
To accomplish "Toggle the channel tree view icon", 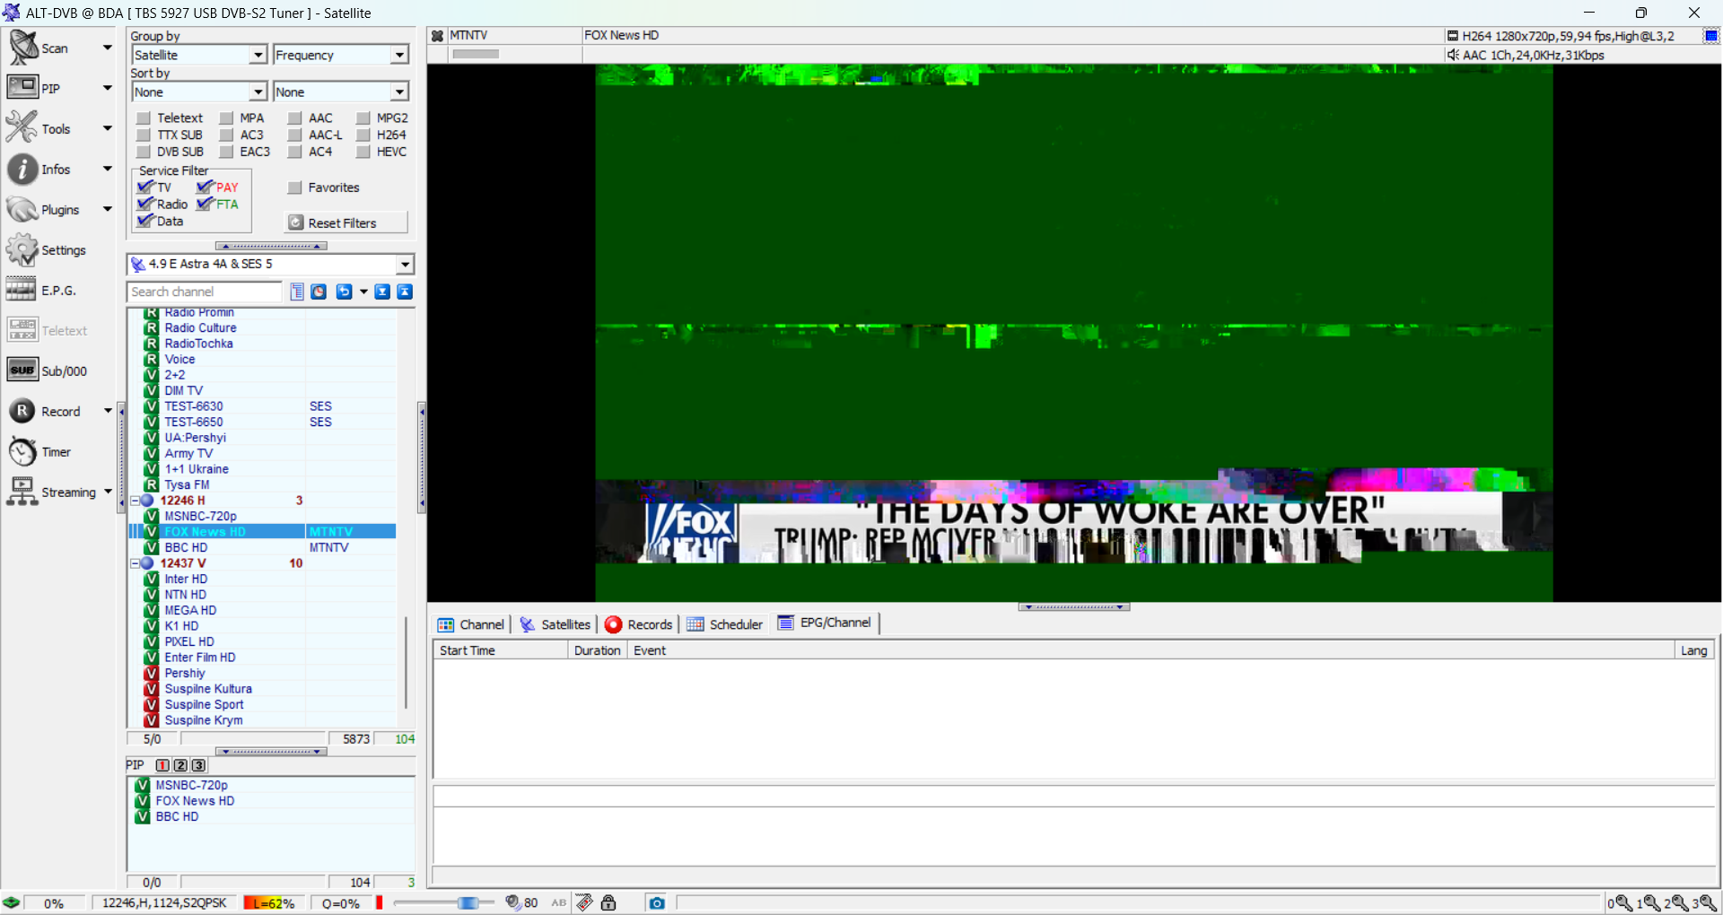I will [297, 292].
